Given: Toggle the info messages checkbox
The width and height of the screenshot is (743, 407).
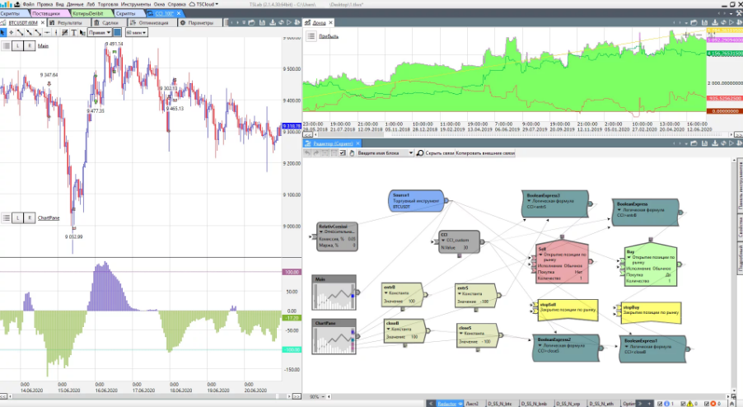Looking at the screenshot, I should [x=661, y=404].
